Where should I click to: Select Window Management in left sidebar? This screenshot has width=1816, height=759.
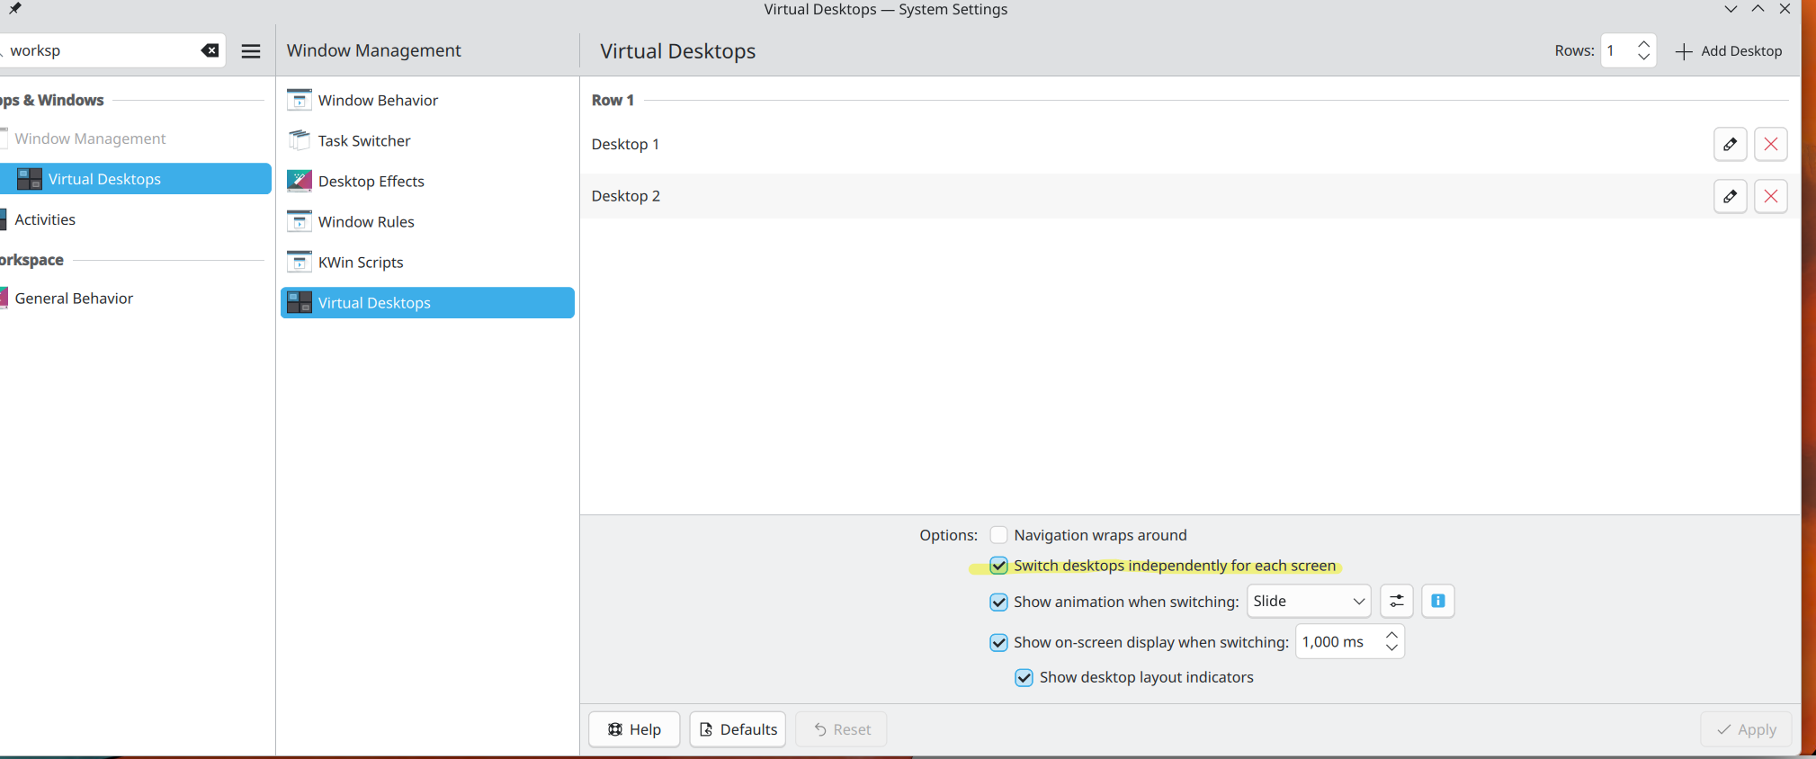click(135, 138)
